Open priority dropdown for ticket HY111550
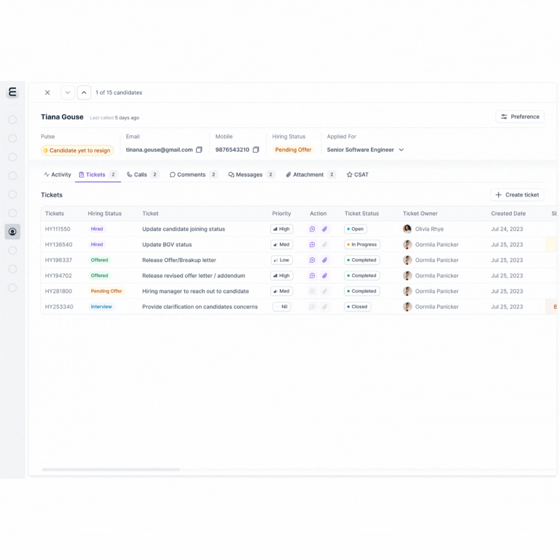Screen dimensions: 560x560 [281, 229]
